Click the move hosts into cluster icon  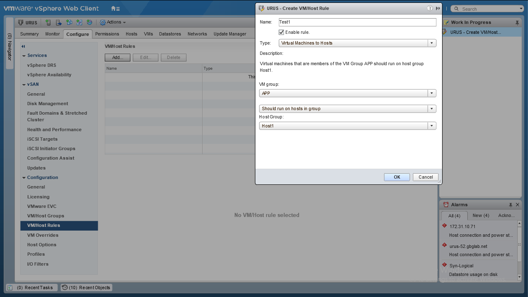click(59, 22)
